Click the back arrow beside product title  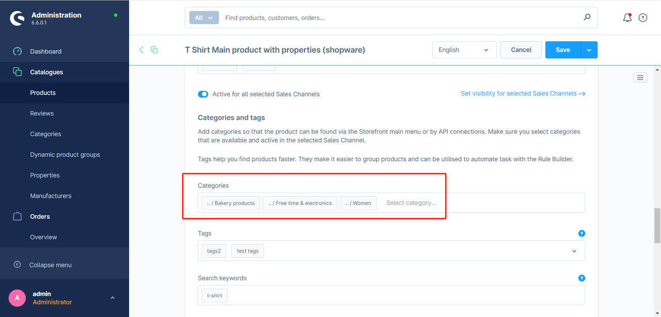141,50
